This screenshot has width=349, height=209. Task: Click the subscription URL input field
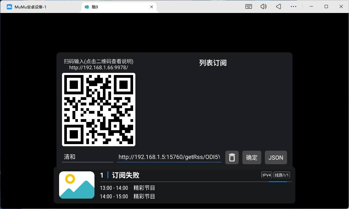(169, 157)
